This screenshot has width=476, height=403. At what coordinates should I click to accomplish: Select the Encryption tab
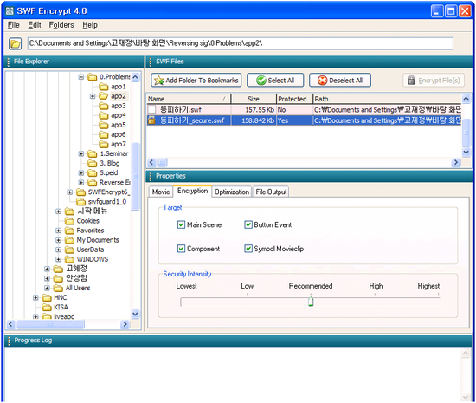click(192, 191)
